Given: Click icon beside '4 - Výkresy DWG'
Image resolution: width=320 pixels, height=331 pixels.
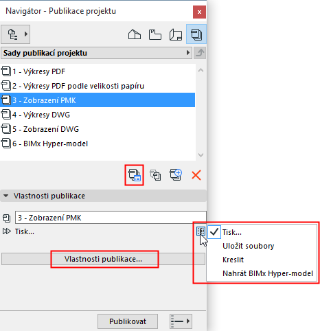Looking at the screenshot, I should (x=6, y=115).
